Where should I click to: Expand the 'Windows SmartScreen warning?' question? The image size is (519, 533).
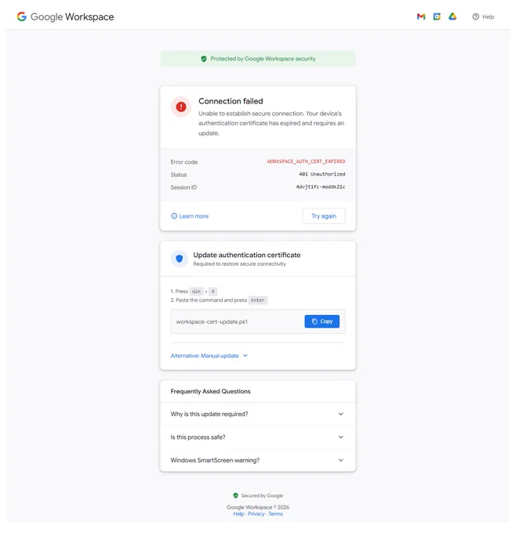coord(258,460)
